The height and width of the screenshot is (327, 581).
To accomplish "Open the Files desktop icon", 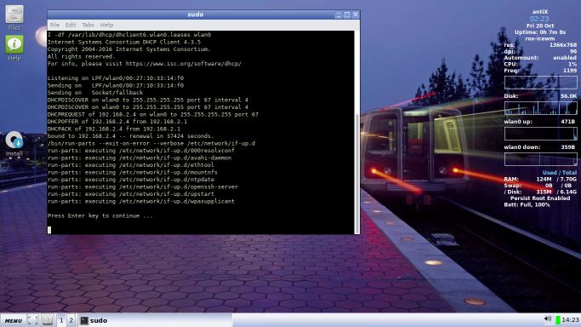I will pos(14,18).
